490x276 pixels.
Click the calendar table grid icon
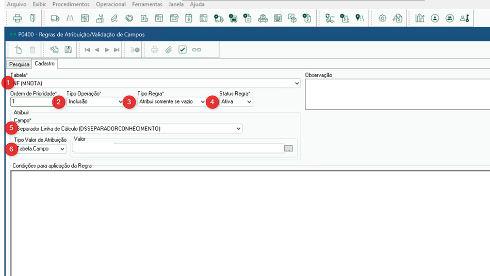click(278, 19)
